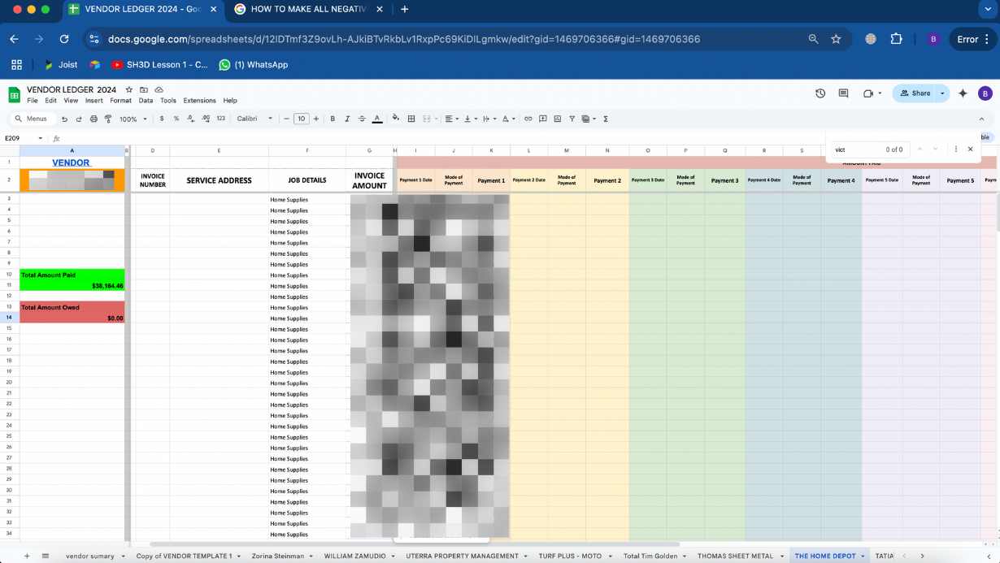Format selection as currency
The height and width of the screenshot is (563, 1000).
162,119
